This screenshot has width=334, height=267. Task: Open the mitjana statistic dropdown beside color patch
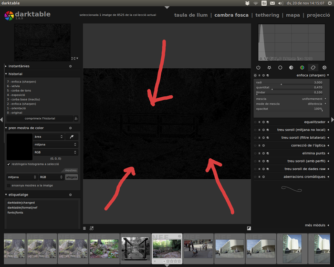pyautogui.click(x=55, y=144)
